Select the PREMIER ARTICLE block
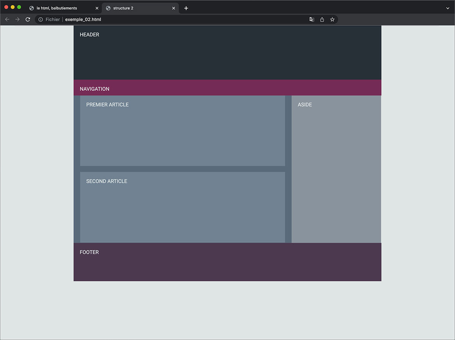 [x=182, y=131]
